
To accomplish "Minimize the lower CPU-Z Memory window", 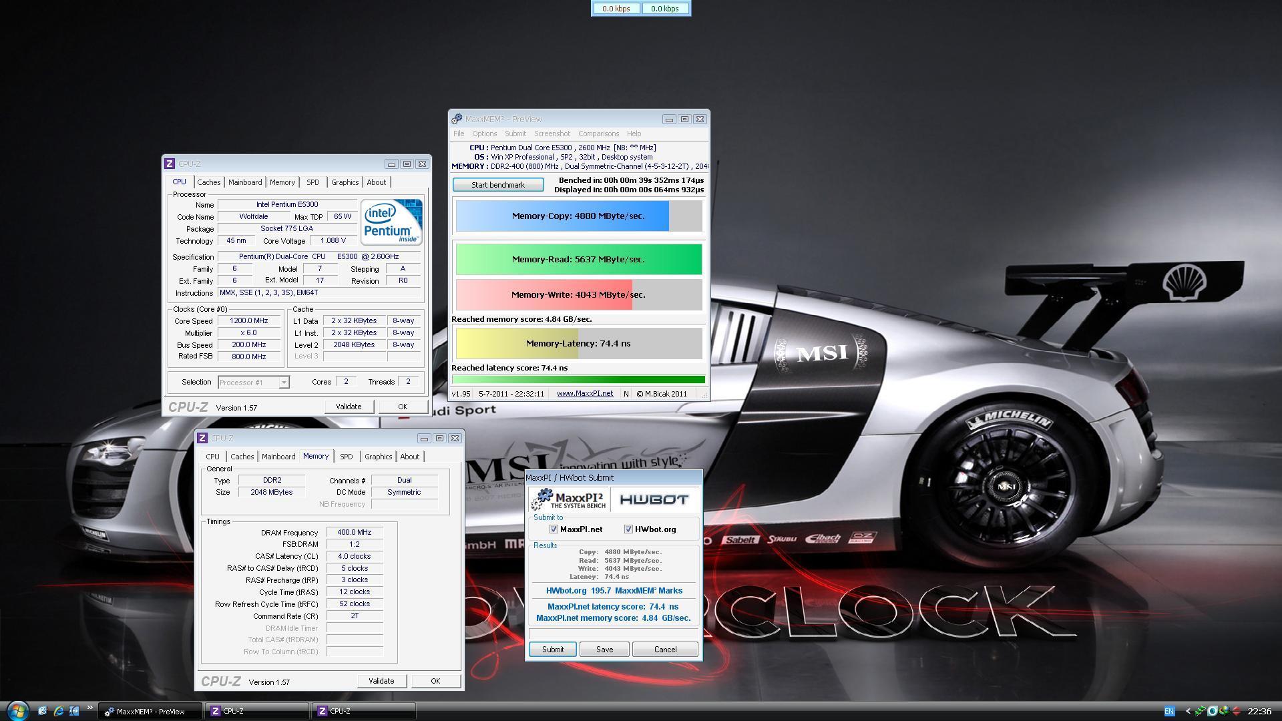I will click(424, 438).
